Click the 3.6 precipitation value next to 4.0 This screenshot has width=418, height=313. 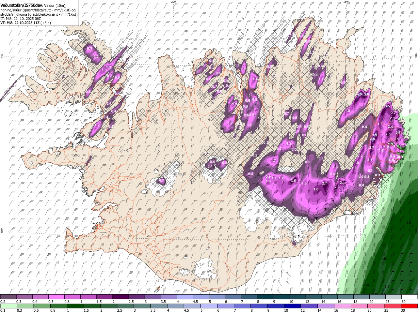pos(367,94)
